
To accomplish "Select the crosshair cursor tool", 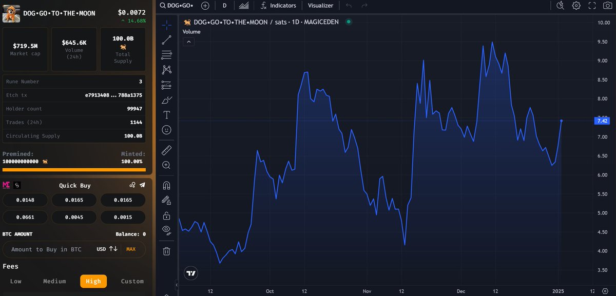I will 166,24.
